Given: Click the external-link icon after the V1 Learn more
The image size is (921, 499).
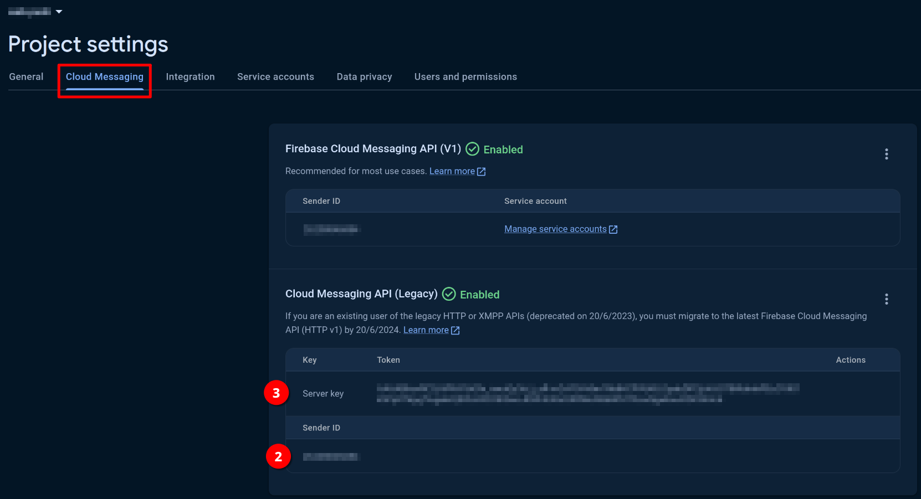Looking at the screenshot, I should click(481, 172).
